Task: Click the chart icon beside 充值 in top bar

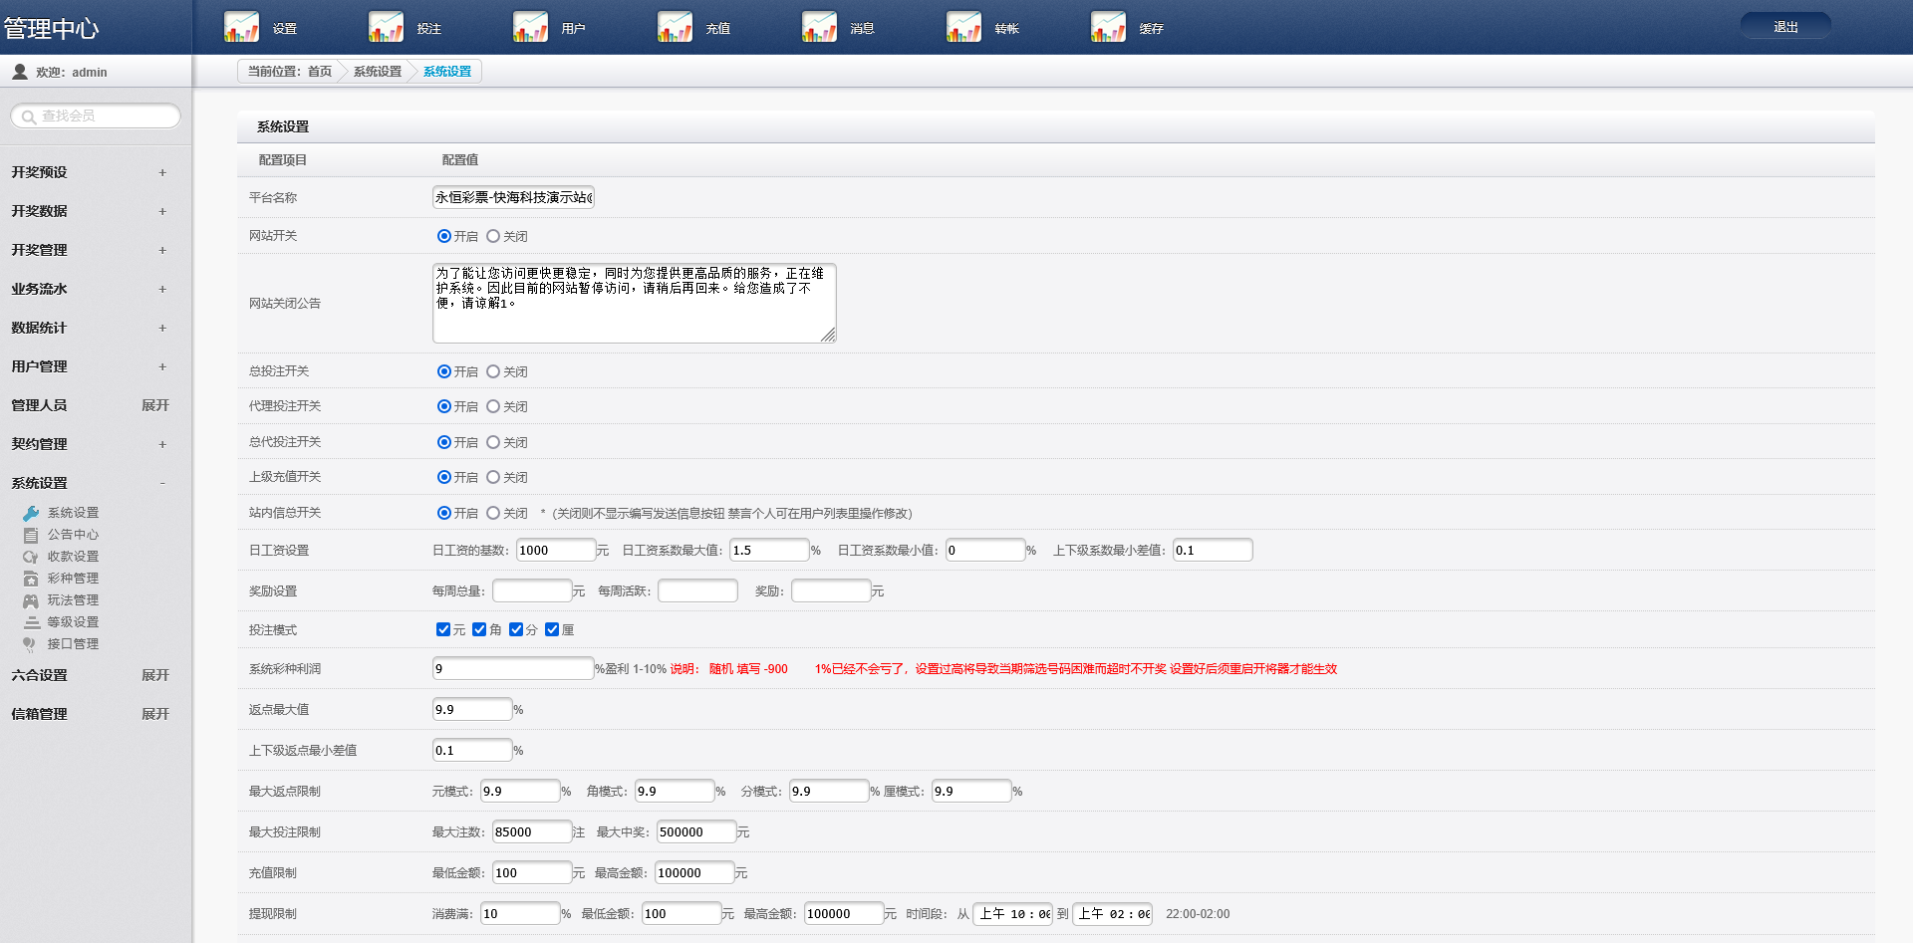Action: coord(675,27)
